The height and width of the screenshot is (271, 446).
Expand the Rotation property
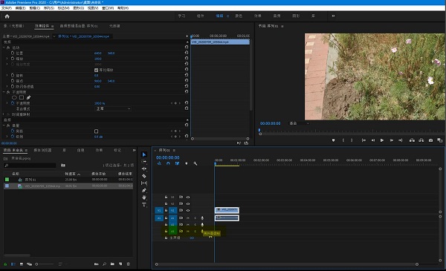click(x=7, y=75)
